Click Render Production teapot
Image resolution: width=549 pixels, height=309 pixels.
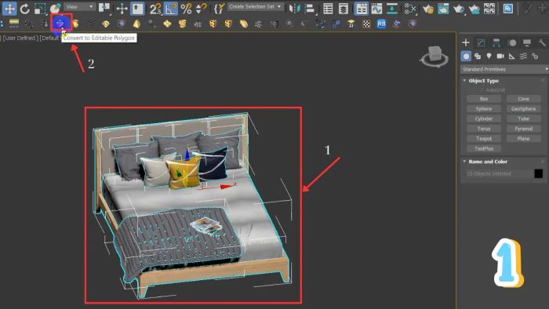(458, 9)
